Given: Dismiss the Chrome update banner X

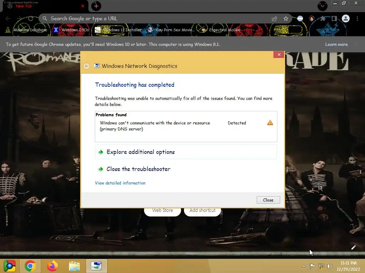Looking at the screenshot, I should click(x=356, y=44).
